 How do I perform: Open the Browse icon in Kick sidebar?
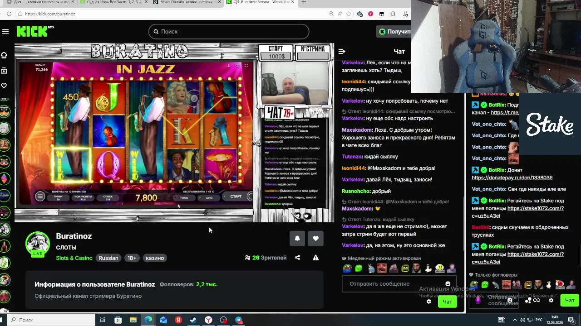(x=4, y=71)
